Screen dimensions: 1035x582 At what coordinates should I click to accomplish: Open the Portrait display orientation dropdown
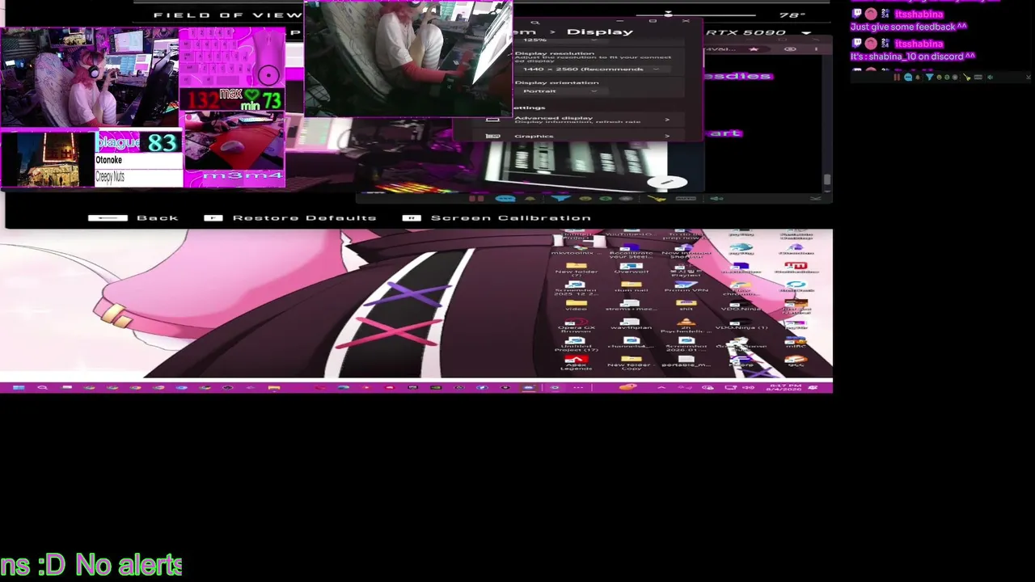(560, 91)
